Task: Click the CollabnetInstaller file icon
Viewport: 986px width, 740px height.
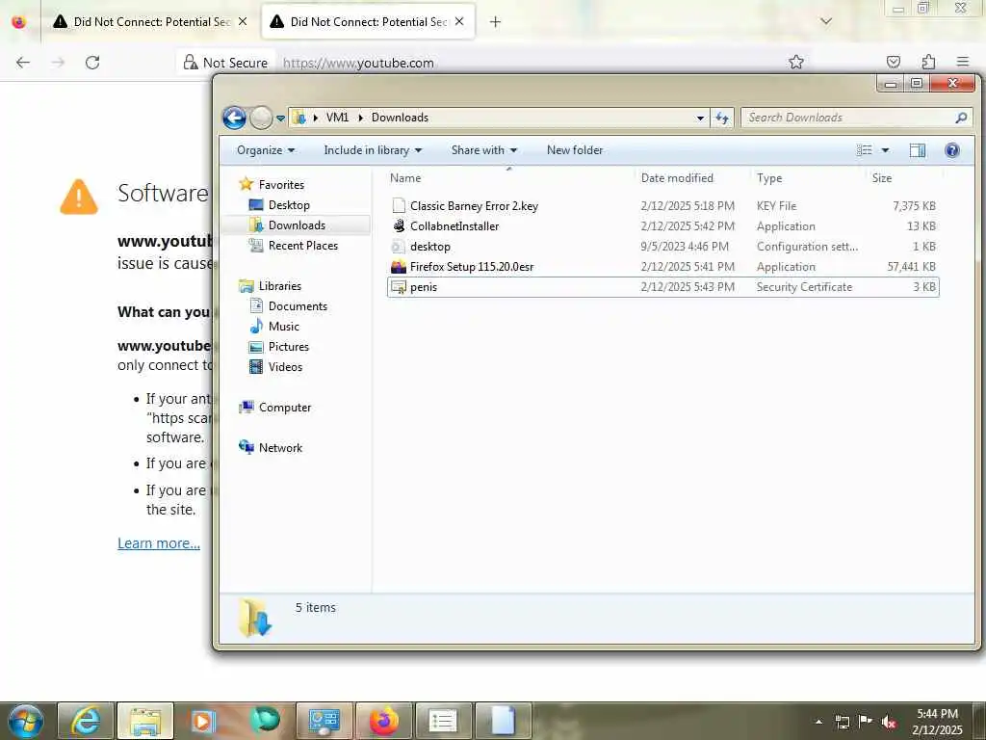Action: (x=399, y=225)
